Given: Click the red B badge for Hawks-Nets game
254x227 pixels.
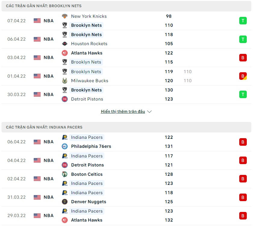Looking at the screenshot, I should coord(243,58).
